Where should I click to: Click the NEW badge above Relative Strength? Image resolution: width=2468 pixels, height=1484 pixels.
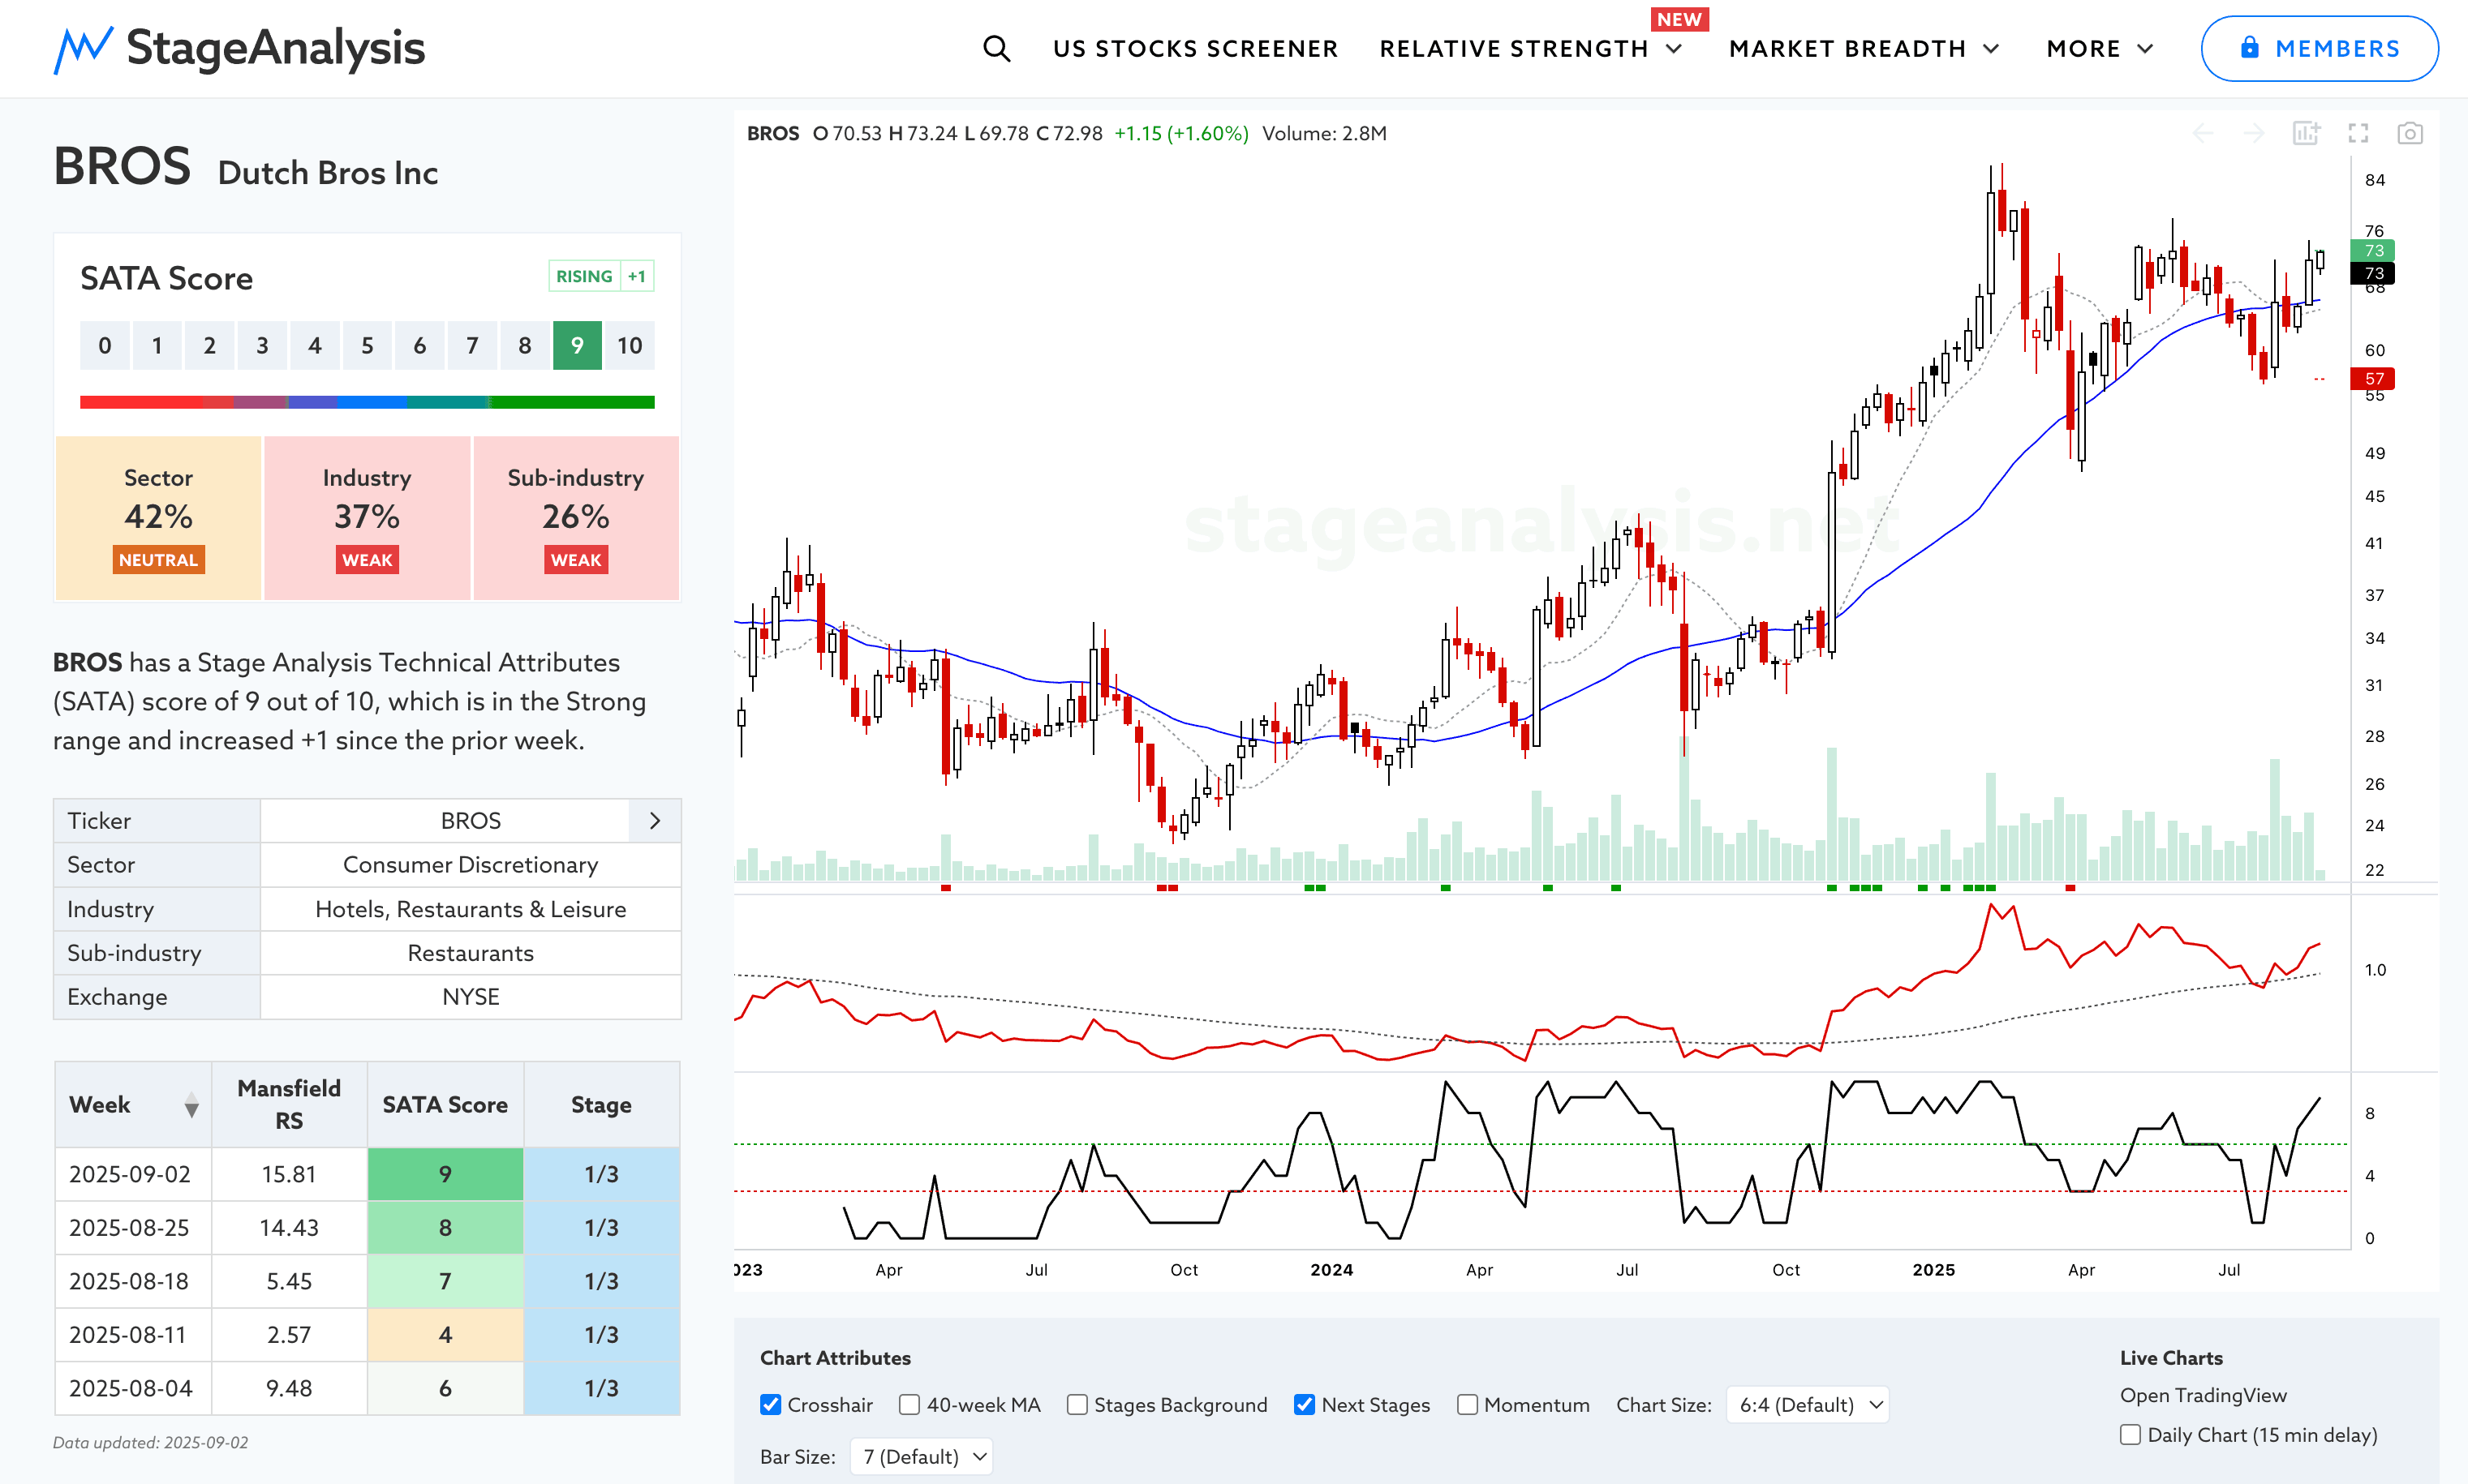[x=1679, y=19]
